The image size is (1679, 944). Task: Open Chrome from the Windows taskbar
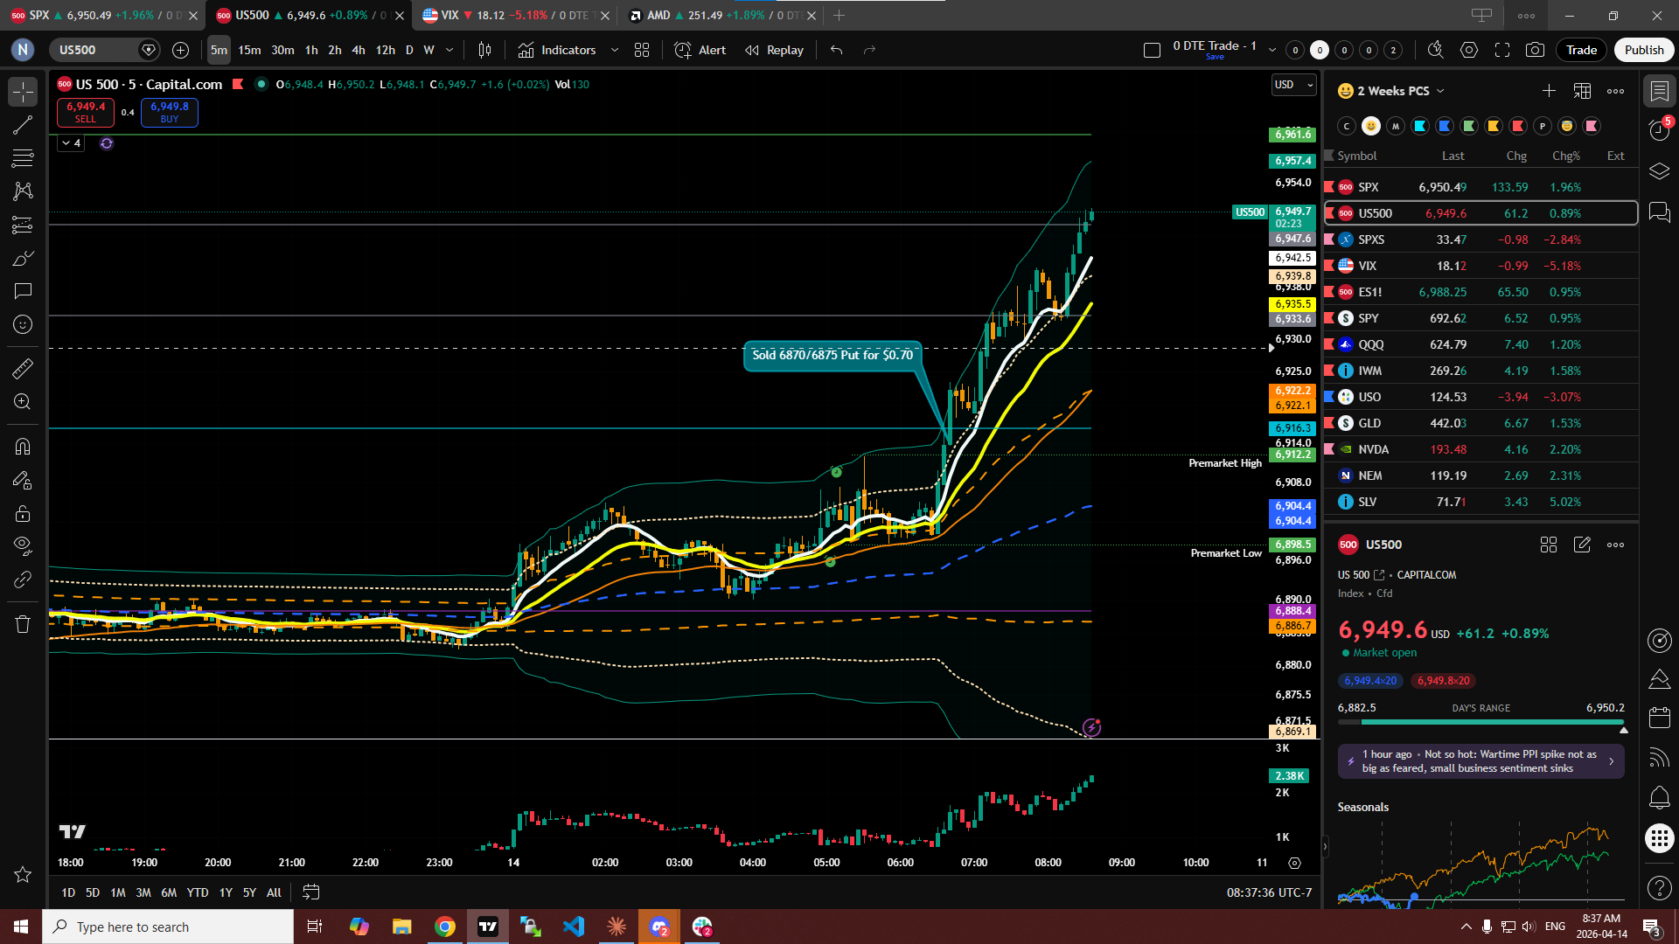[x=445, y=927]
